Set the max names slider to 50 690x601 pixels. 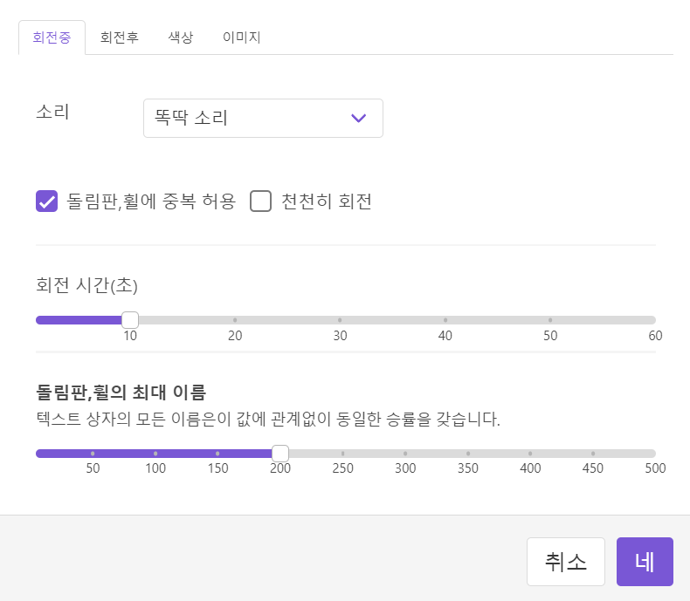(x=93, y=454)
